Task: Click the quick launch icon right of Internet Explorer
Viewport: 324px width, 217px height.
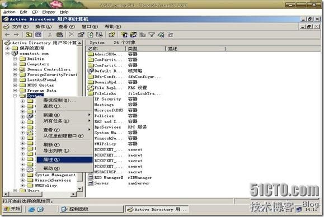Action: tap(40, 209)
